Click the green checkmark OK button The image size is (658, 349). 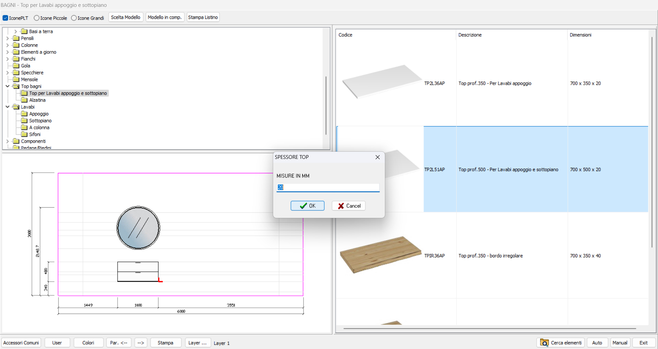pyautogui.click(x=307, y=206)
